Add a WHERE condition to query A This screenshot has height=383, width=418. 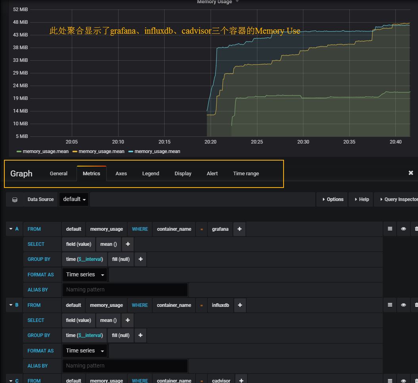point(240,229)
